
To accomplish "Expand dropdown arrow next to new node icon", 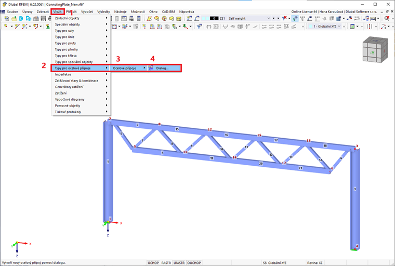I will tap(11, 26).
